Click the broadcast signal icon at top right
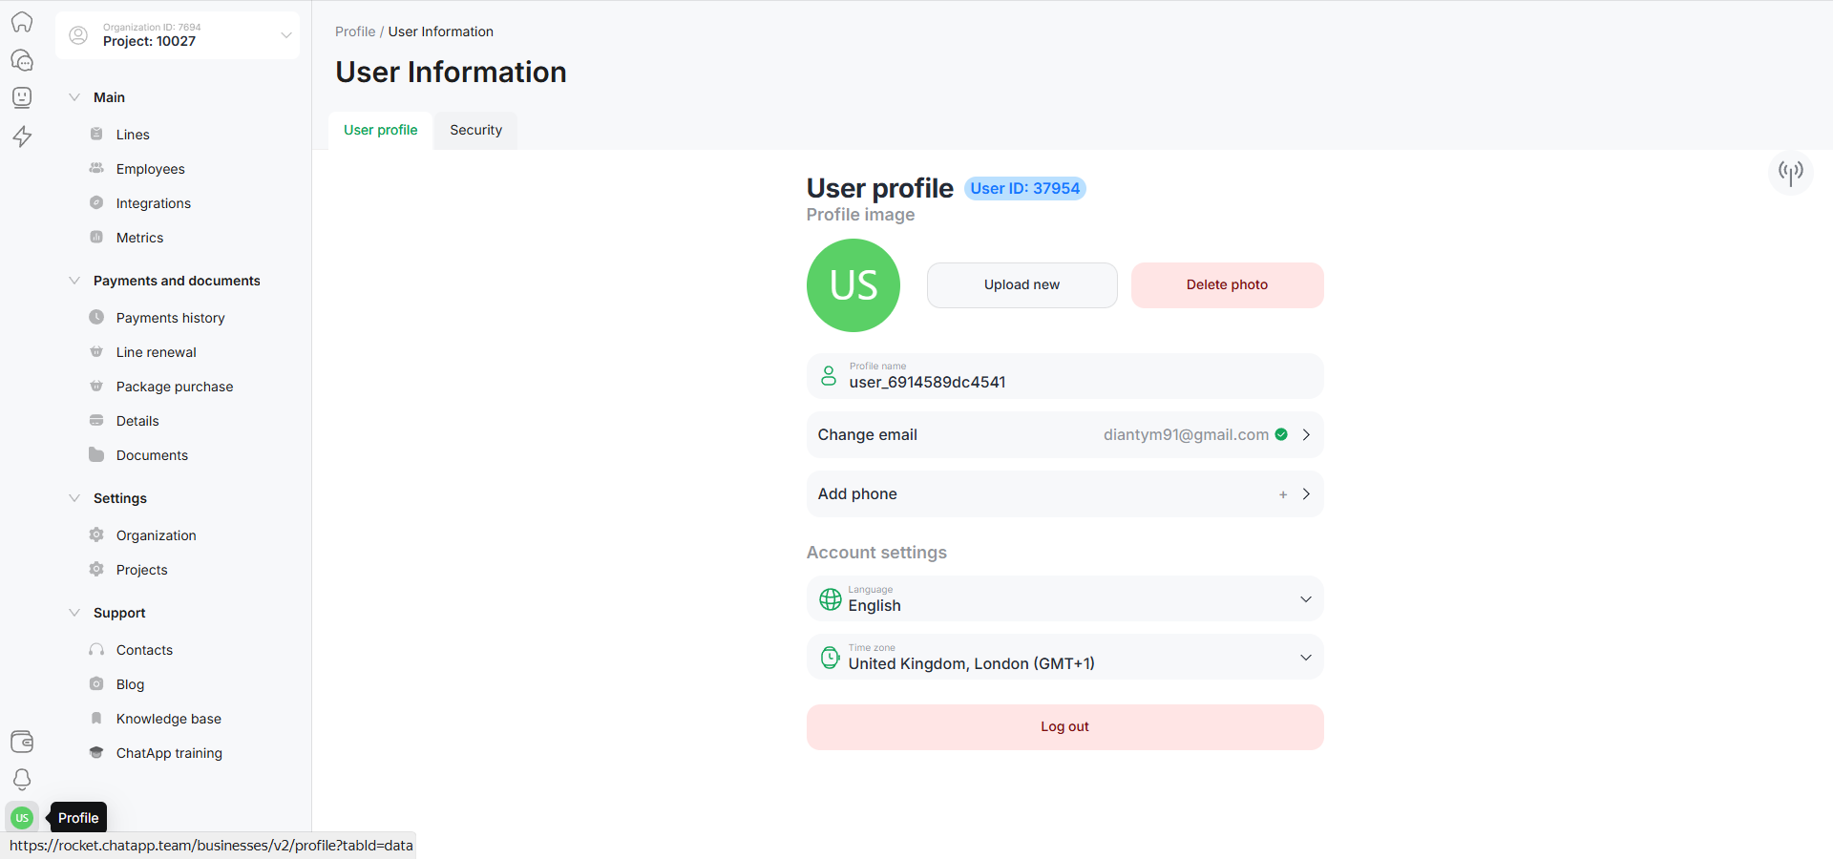The image size is (1833, 859). pos(1790,172)
